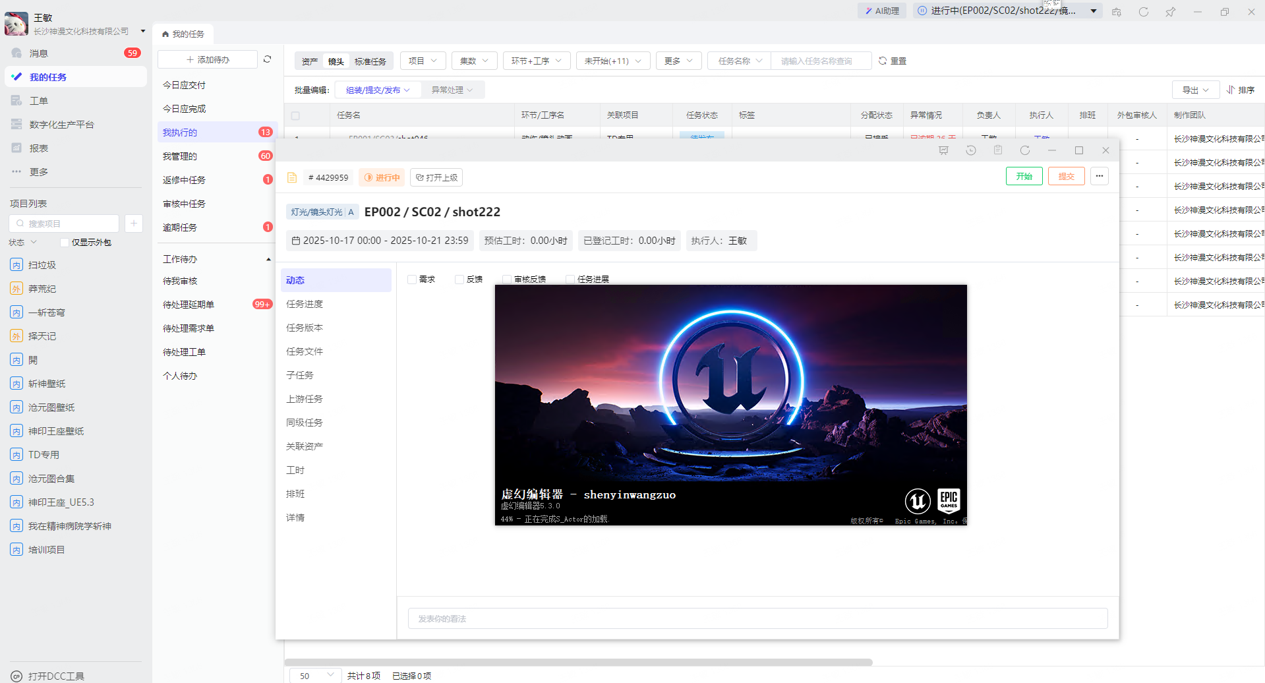Enable the 审核反馈 checkbox

[506, 280]
